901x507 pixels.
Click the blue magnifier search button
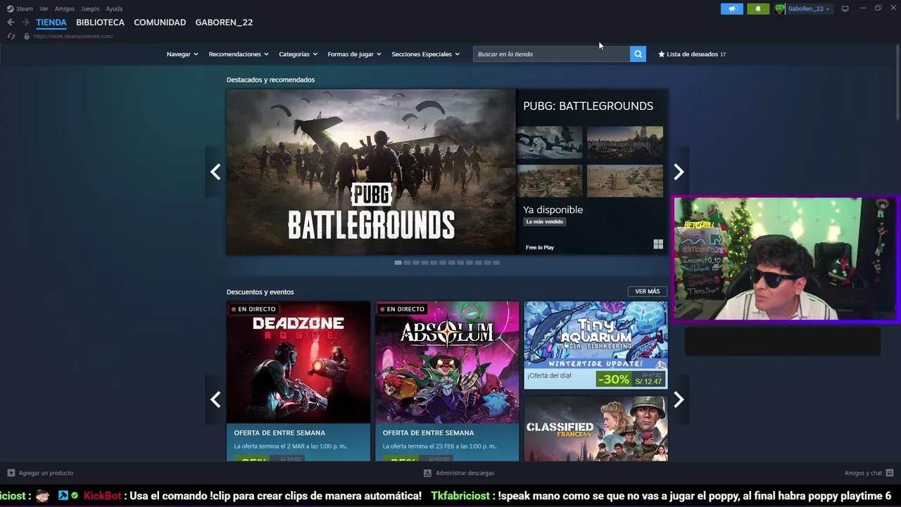point(638,54)
